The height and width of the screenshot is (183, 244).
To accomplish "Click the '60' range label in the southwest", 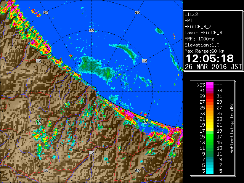I will [x=46, y=170].
